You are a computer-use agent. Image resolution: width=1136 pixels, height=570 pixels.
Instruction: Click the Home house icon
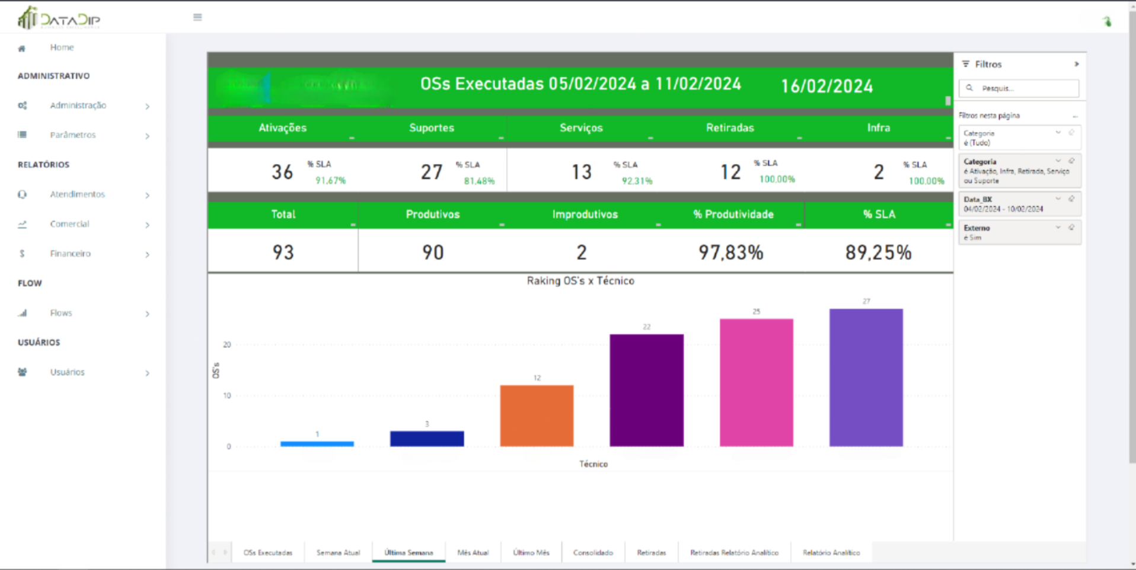tap(22, 48)
